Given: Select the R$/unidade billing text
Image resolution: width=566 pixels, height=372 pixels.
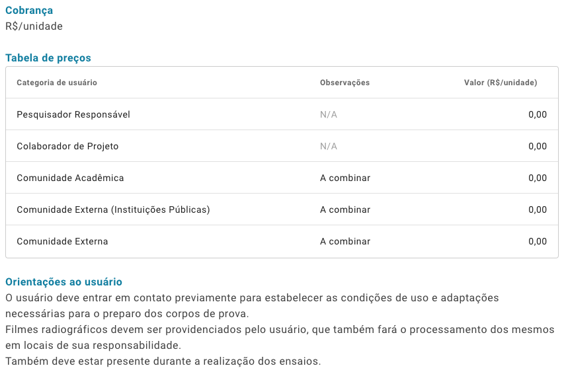Looking at the screenshot, I should 34,26.
